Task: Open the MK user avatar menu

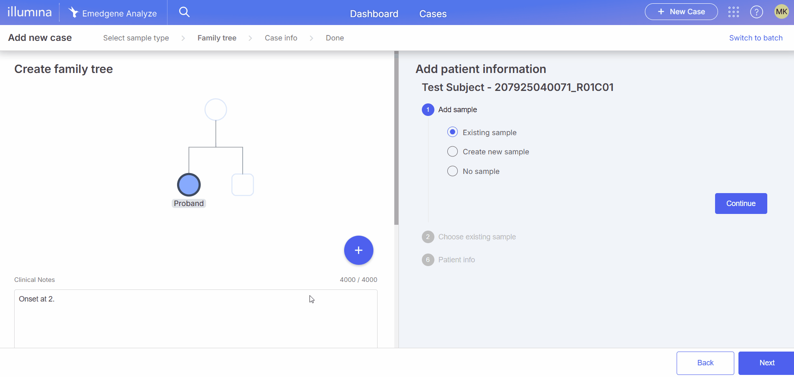Action: point(781,12)
